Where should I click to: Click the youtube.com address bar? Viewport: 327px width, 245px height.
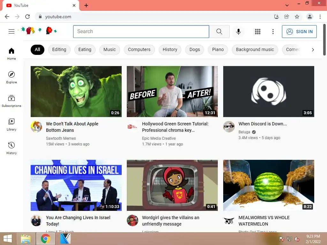pyautogui.click(x=154, y=17)
